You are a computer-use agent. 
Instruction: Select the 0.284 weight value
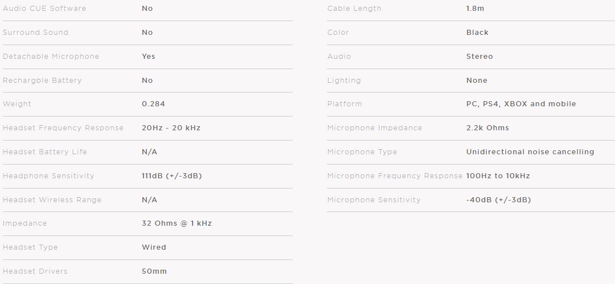pyautogui.click(x=153, y=104)
